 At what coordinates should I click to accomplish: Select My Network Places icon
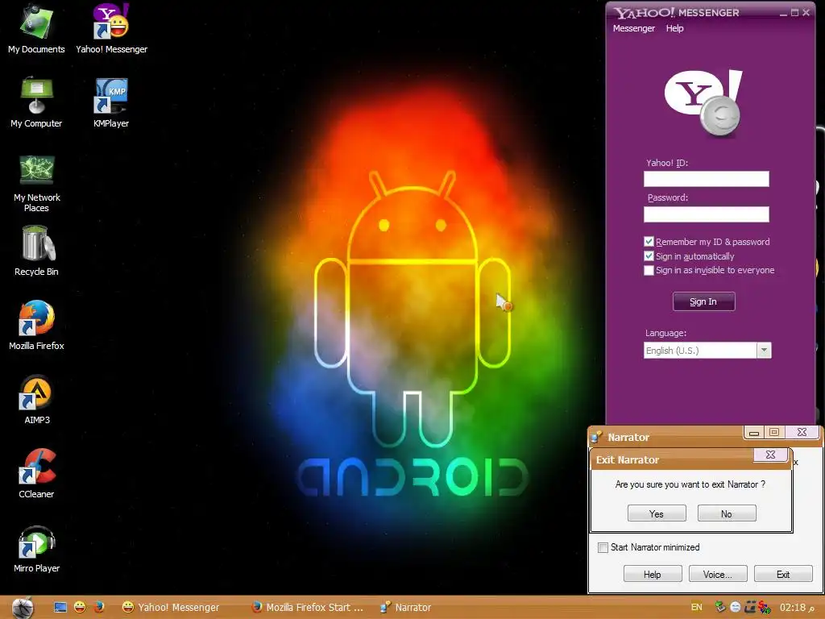(x=36, y=183)
